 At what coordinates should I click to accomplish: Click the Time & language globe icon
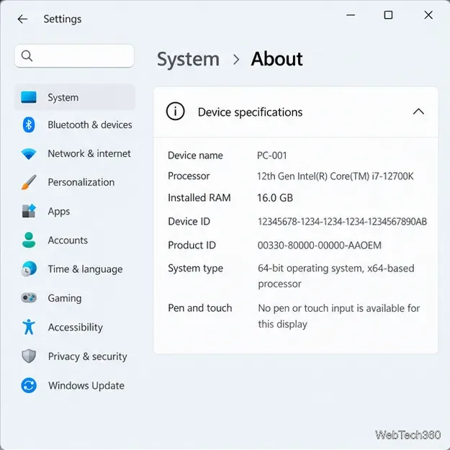coord(29,269)
